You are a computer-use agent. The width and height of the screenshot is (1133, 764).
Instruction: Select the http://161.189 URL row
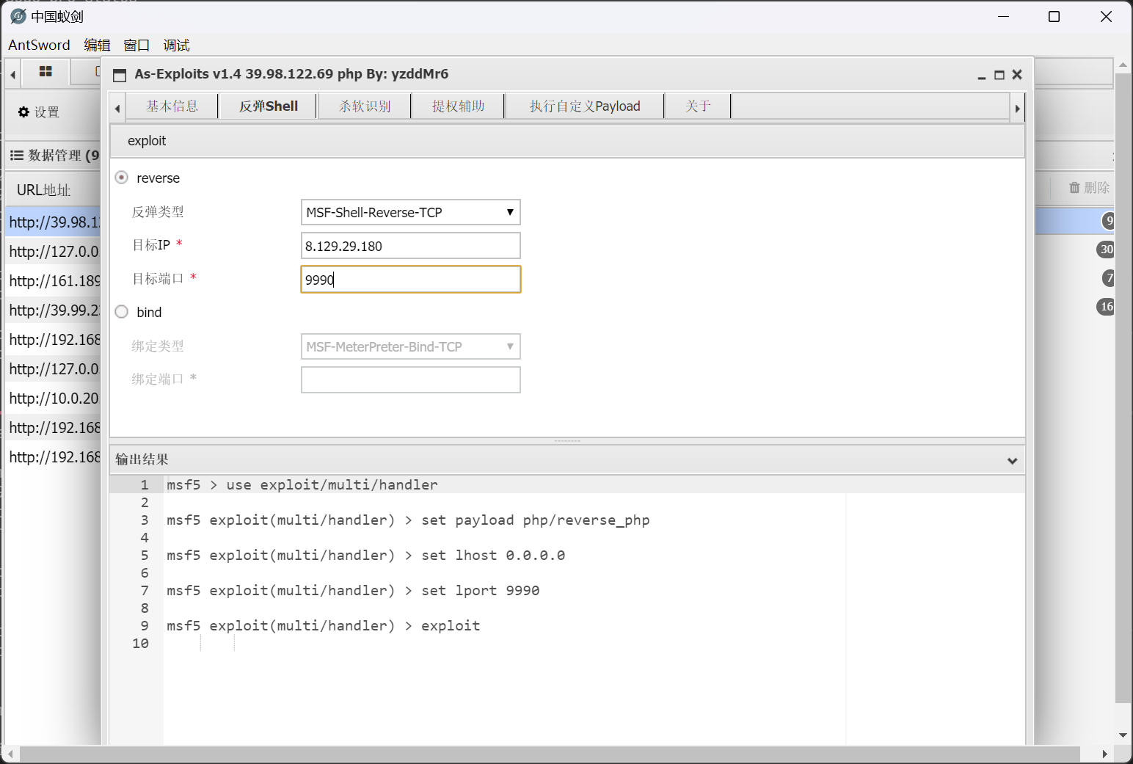(x=53, y=280)
